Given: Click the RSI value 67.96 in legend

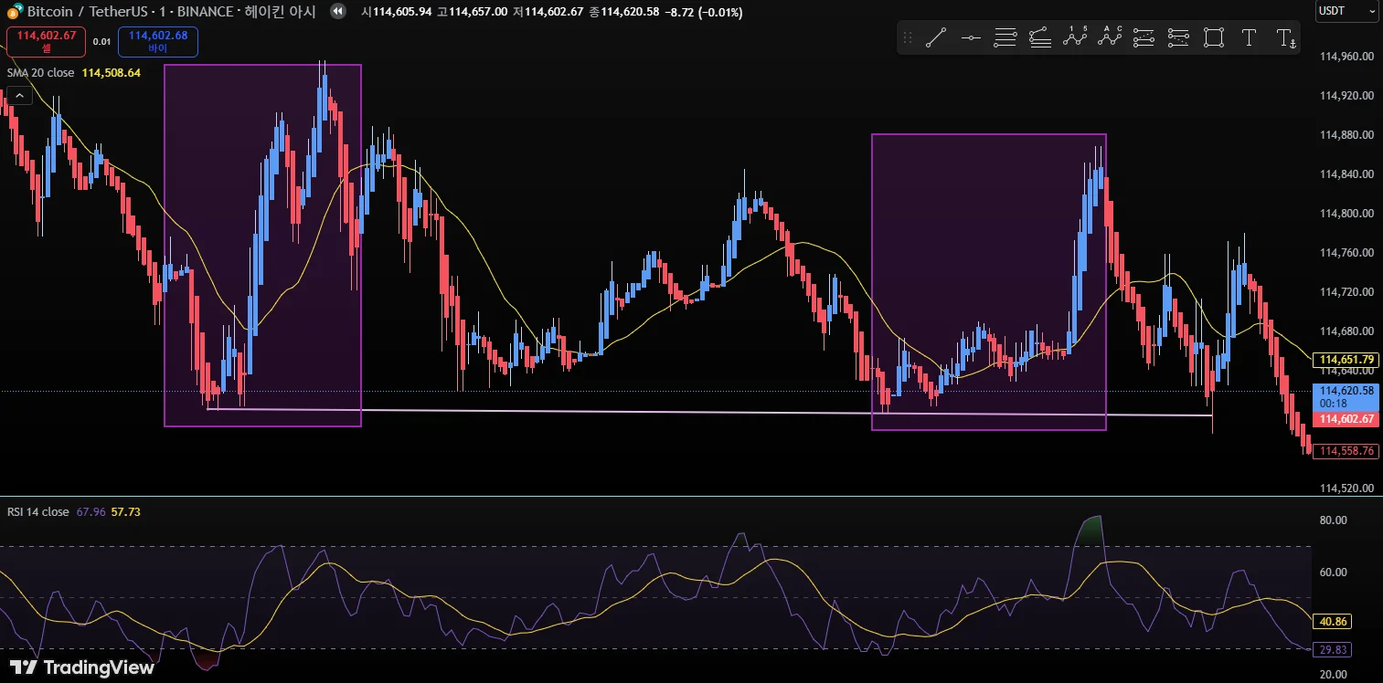Looking at the screenshot, I should (90, 512).
